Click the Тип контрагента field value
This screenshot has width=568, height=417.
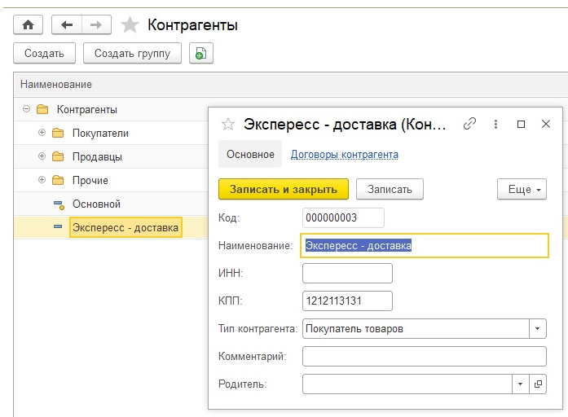(x=416, y=328)
